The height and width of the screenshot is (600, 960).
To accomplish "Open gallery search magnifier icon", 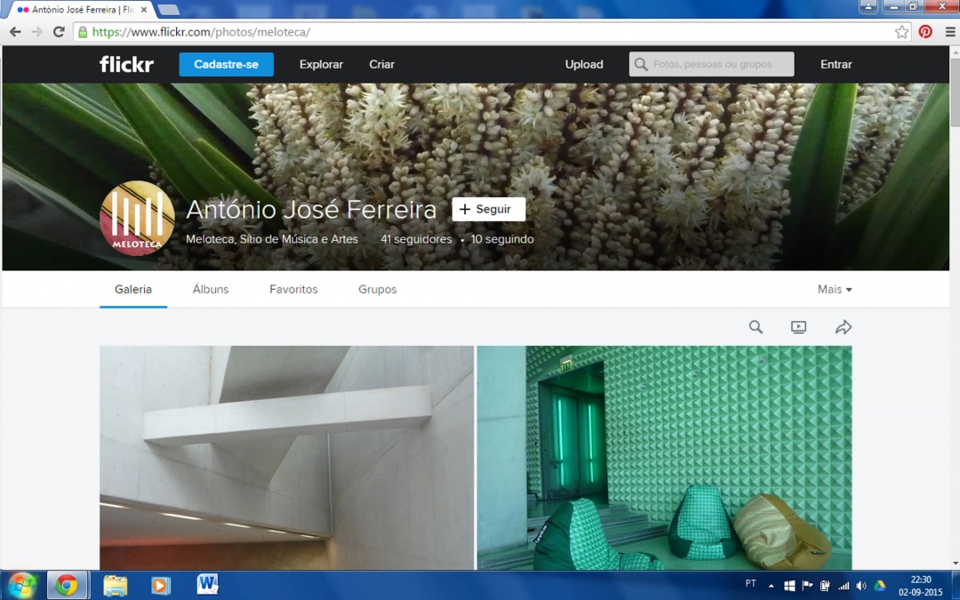I will tap(756, 327).
